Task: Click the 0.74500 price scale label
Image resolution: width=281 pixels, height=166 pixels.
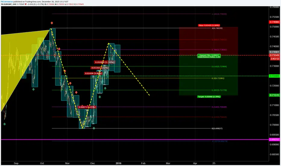Action: (x=275, y=37)
